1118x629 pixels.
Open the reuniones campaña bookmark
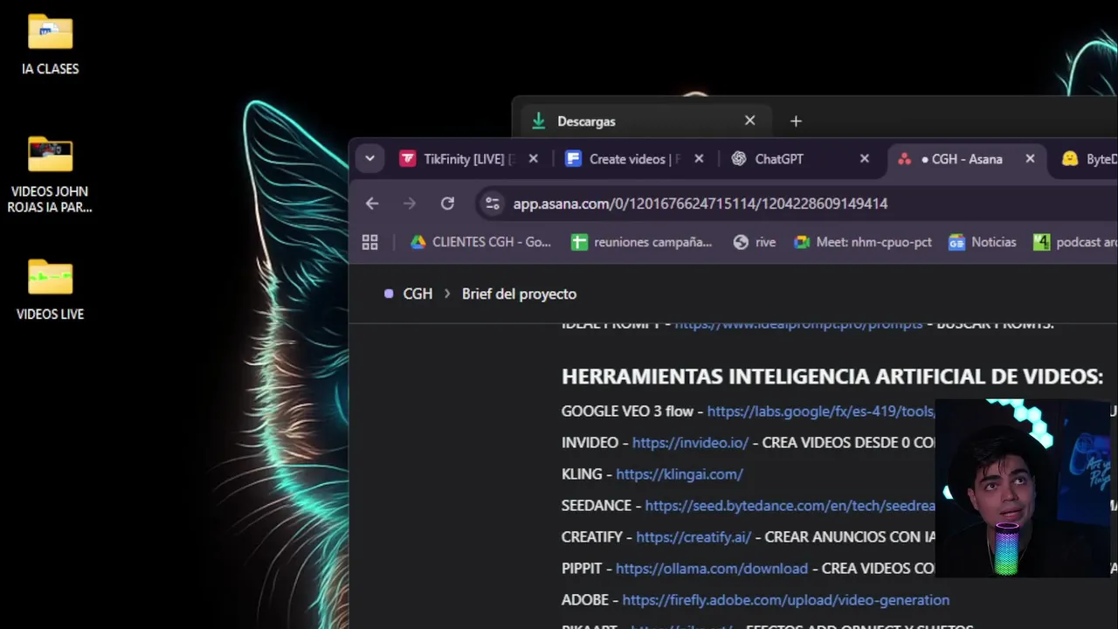coord(642,242)
